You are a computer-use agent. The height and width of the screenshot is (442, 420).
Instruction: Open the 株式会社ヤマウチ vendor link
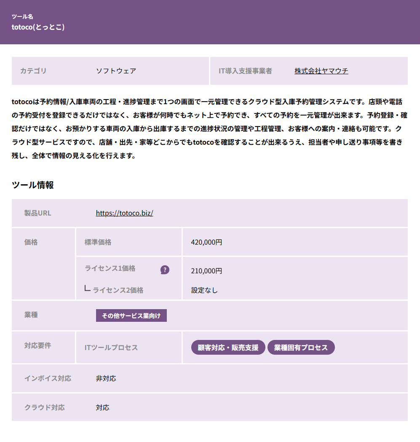pos(321,71)
